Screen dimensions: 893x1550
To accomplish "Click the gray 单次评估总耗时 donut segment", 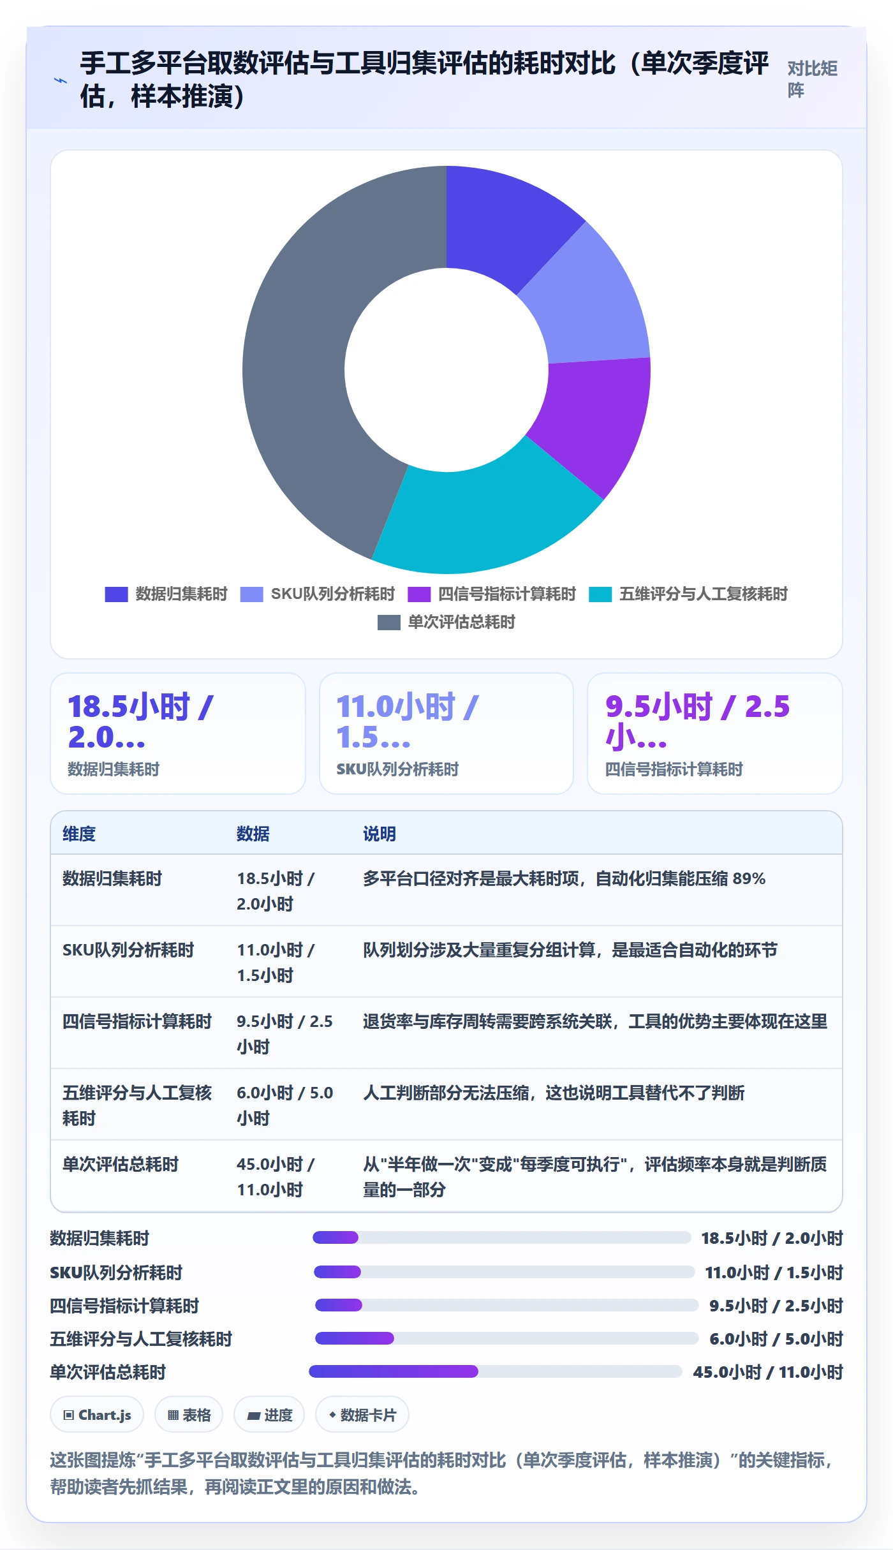I will tap(297, 357).
